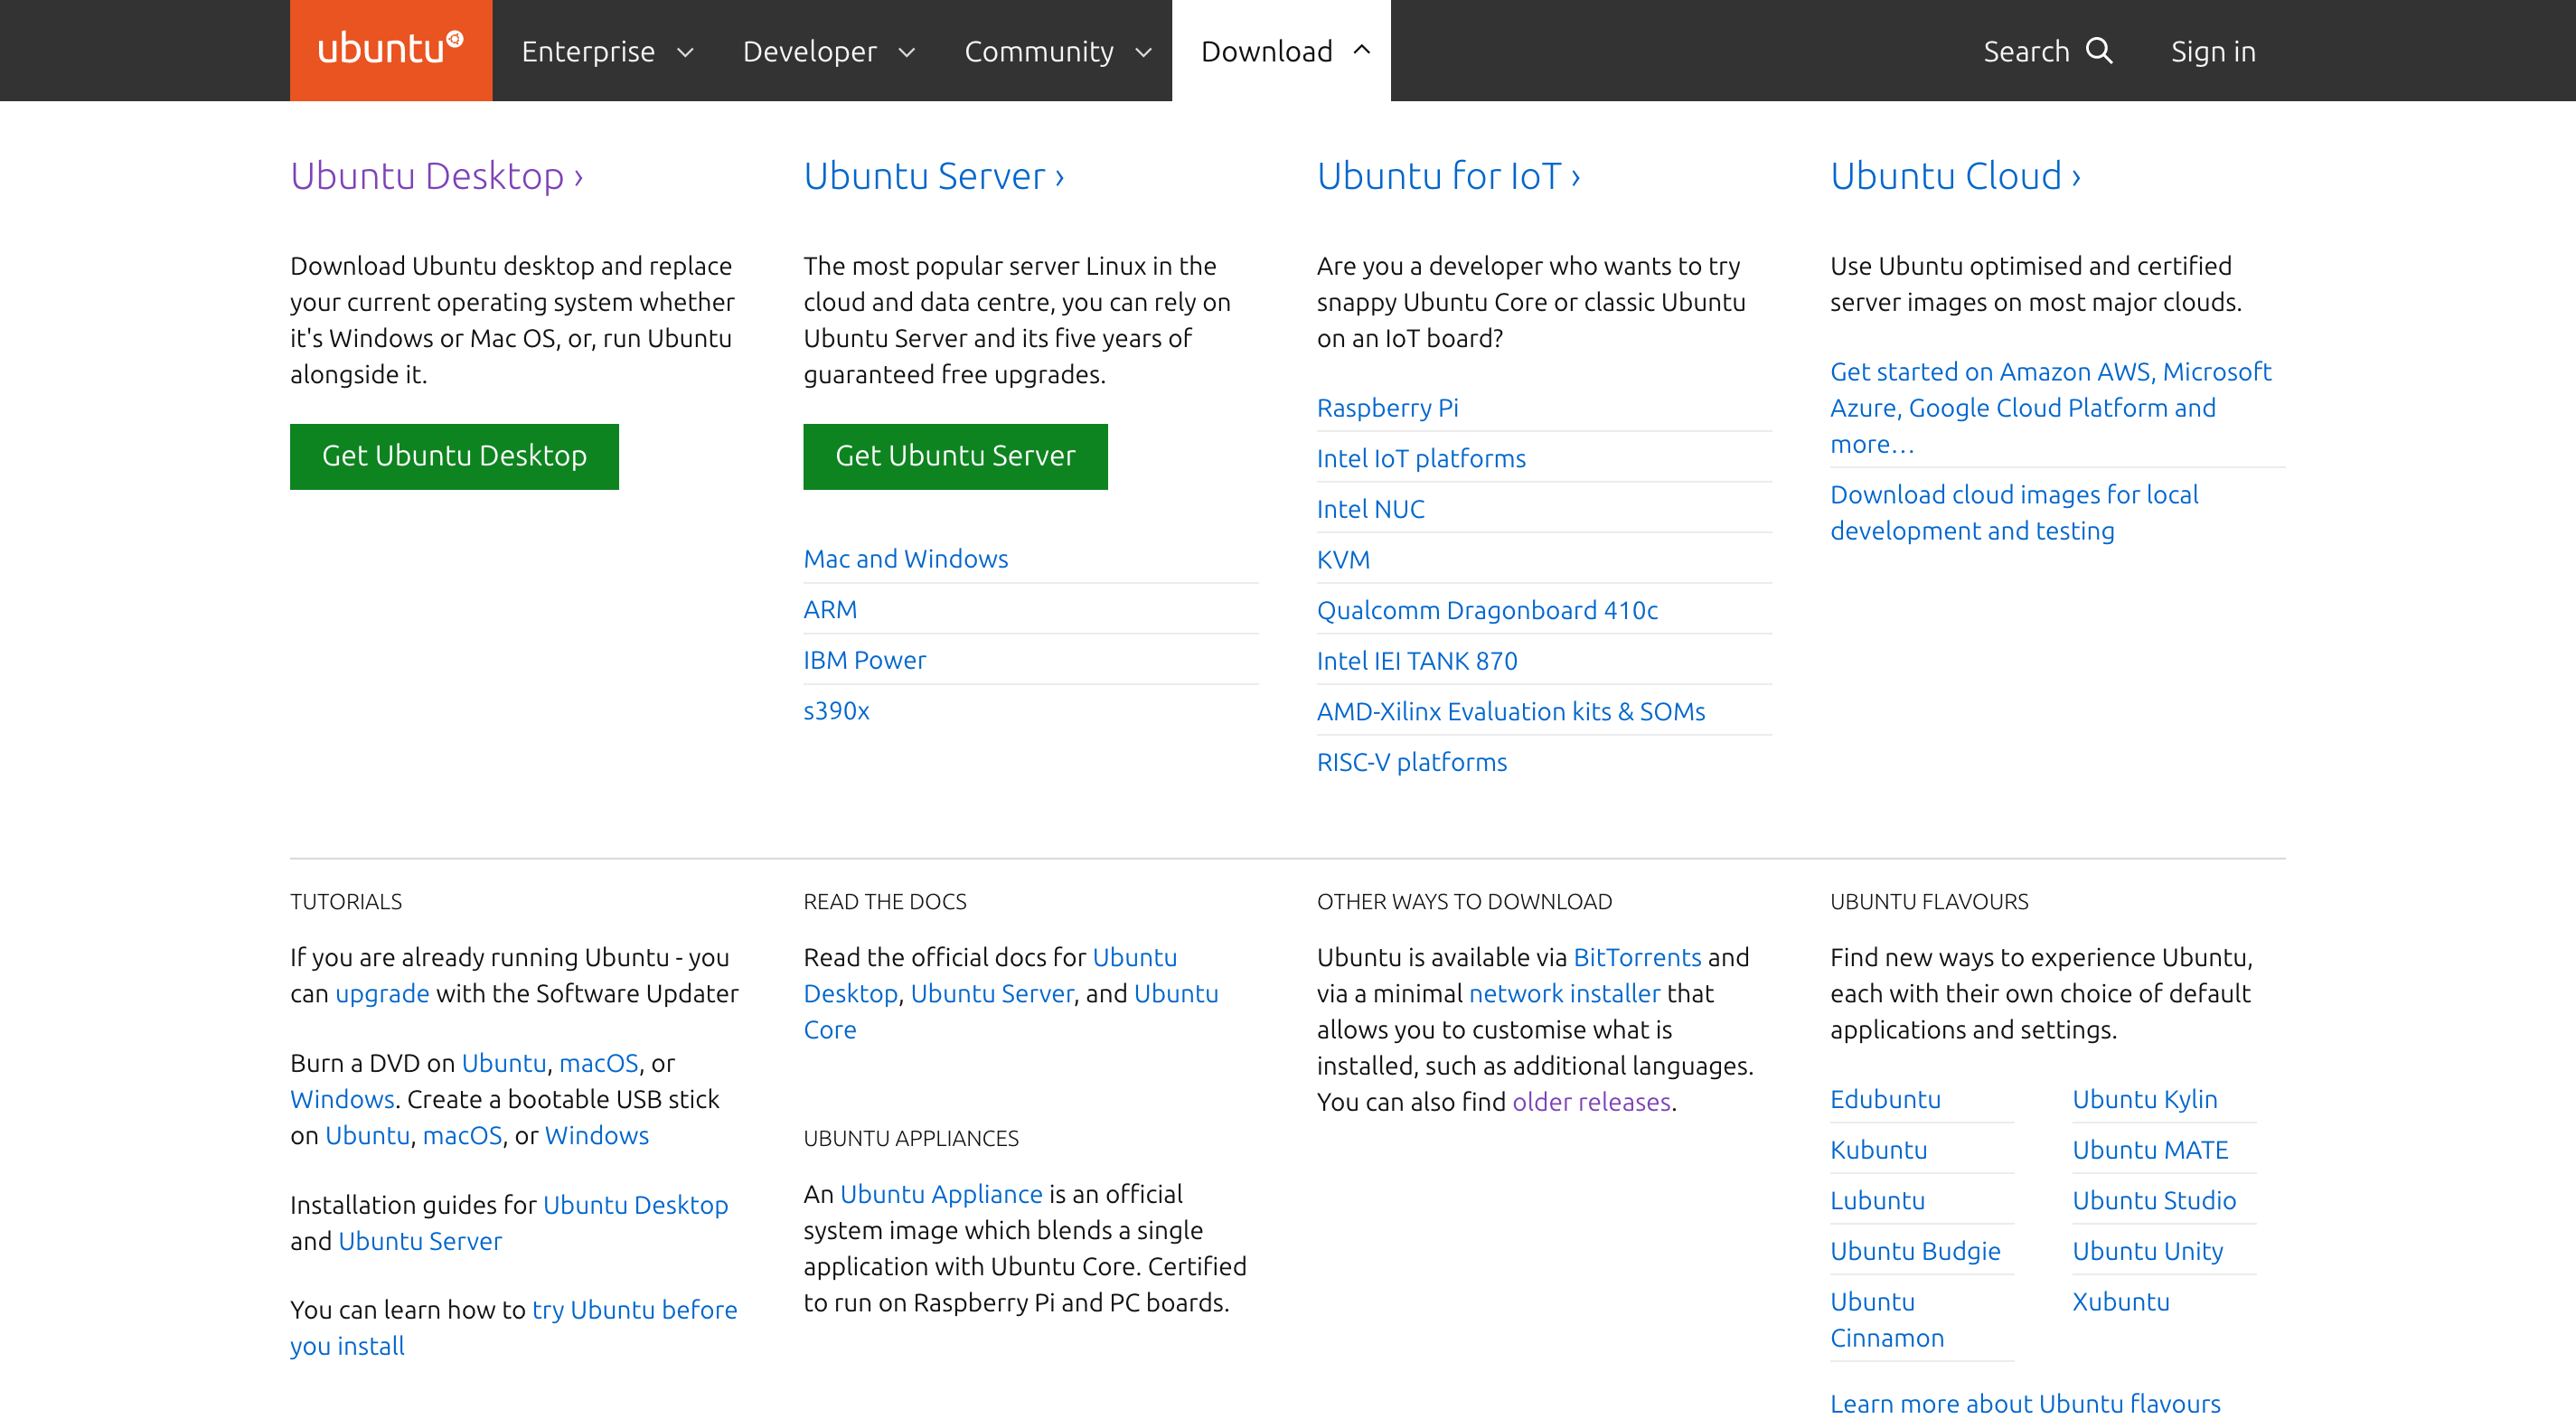
Task: Expand the Community menu chevron
Action: click(x=1144, y=52)
